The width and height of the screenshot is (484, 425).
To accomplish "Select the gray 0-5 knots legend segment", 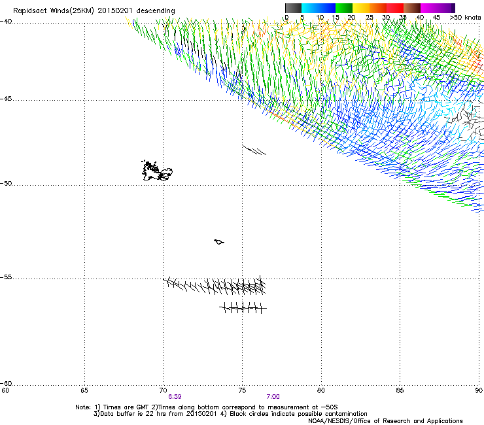I will [293, 8].
